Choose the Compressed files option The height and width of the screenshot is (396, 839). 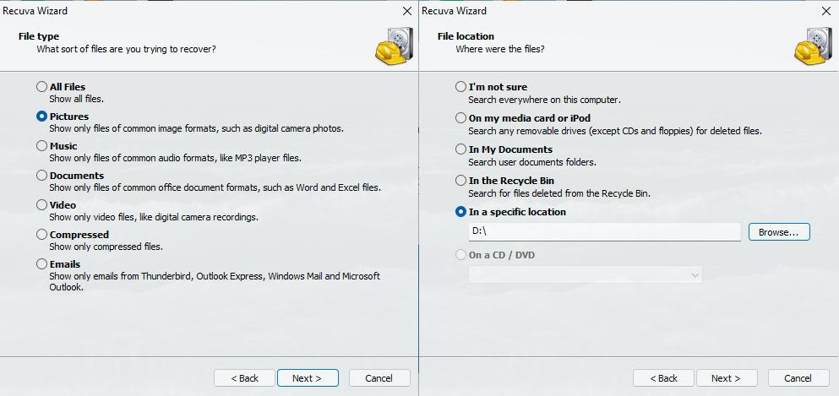tap(42, 235)
